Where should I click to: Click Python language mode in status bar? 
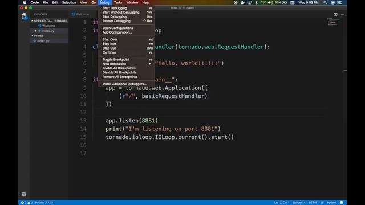(331, 203)
